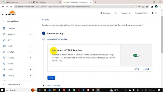Screen dimensions: 163x92
Task: Open the Help link in rewrites card
Action: coord(146,69)
